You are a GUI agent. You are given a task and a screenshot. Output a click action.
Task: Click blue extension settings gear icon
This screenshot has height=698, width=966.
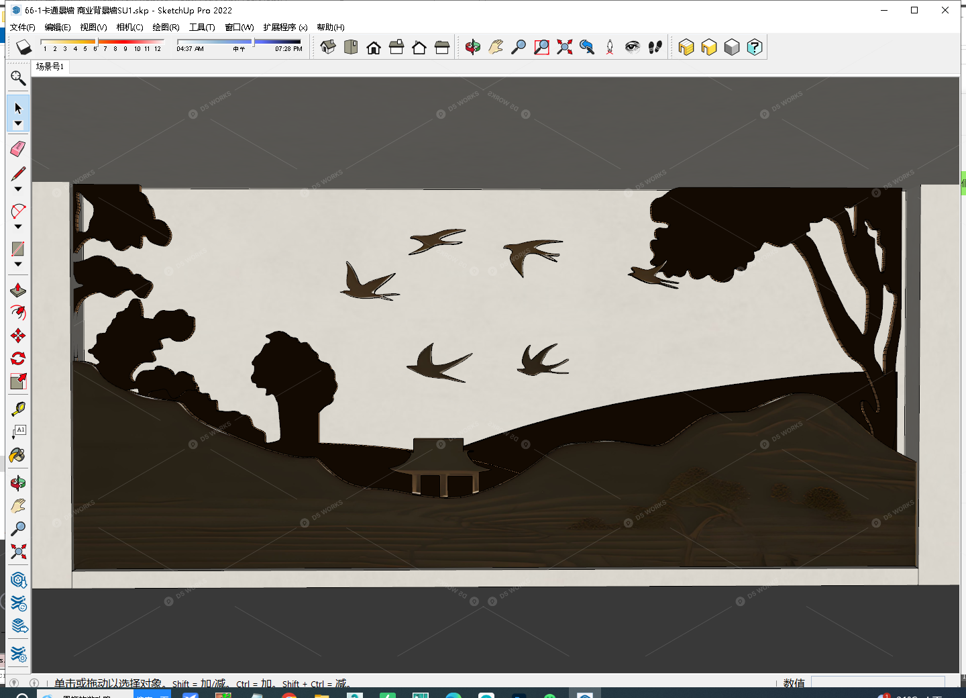coord(18,654)
